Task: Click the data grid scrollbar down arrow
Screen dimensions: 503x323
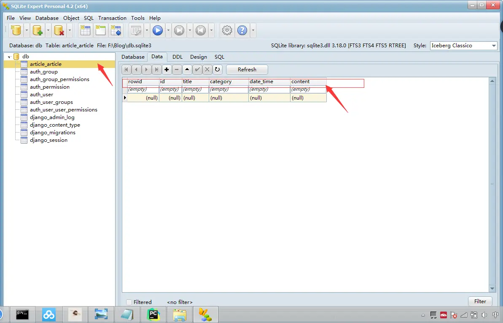Action: coord(492,288)
